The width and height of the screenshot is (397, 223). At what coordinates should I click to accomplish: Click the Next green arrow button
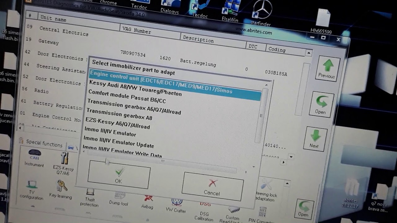click(315, 139)
